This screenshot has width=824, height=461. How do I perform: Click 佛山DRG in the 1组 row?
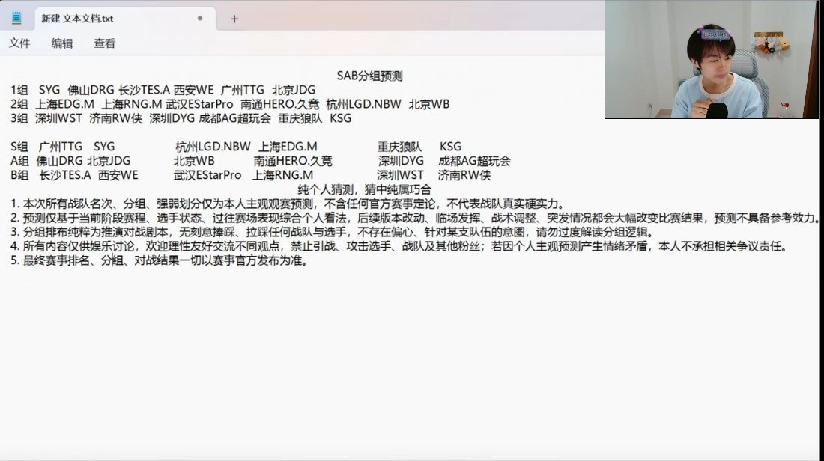point(91,90)
